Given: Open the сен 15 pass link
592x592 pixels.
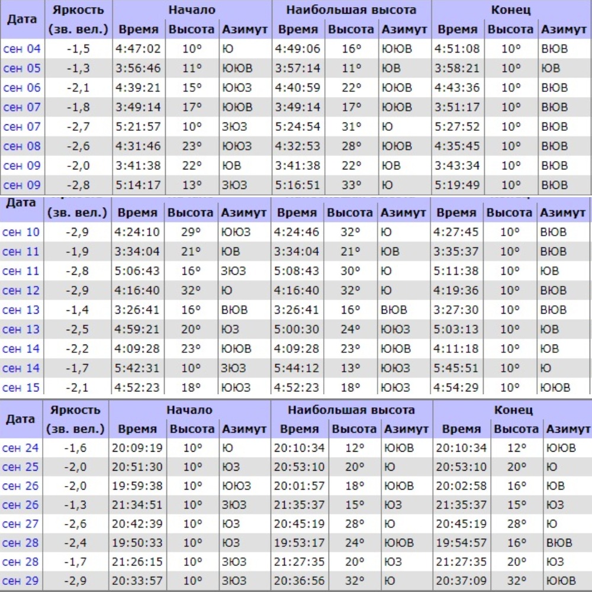Looking at the screenshot, I should 21,387.
